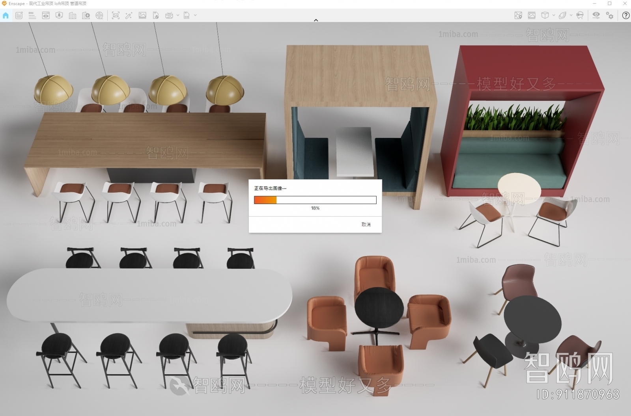Open the BIM information panel
631x416 pixels.
32,15
